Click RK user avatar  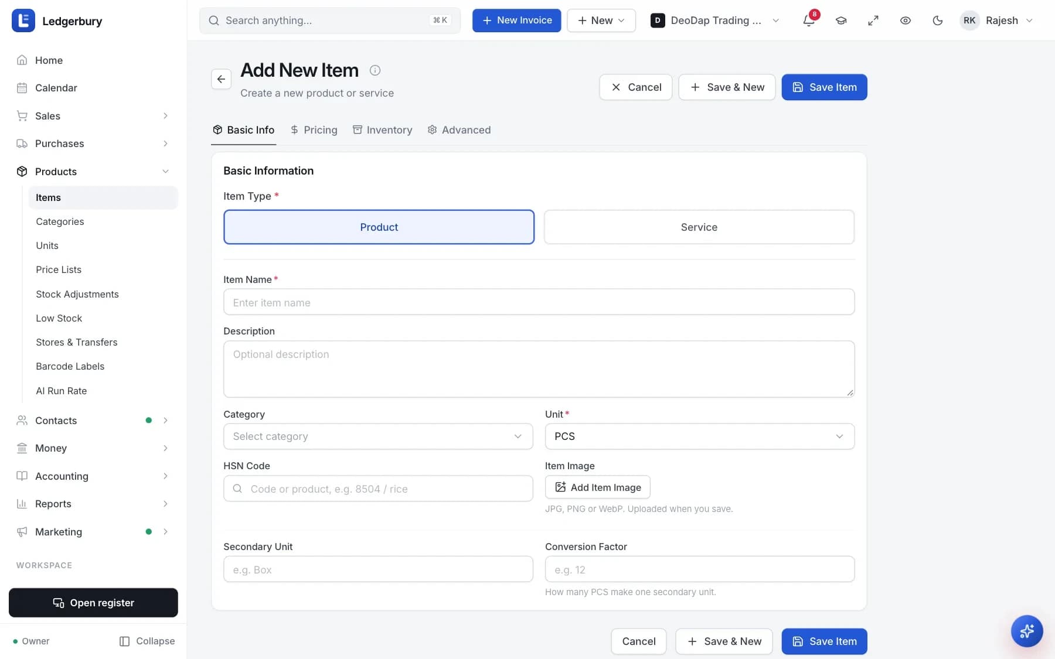pyautogui.click(x=969, y=21)
